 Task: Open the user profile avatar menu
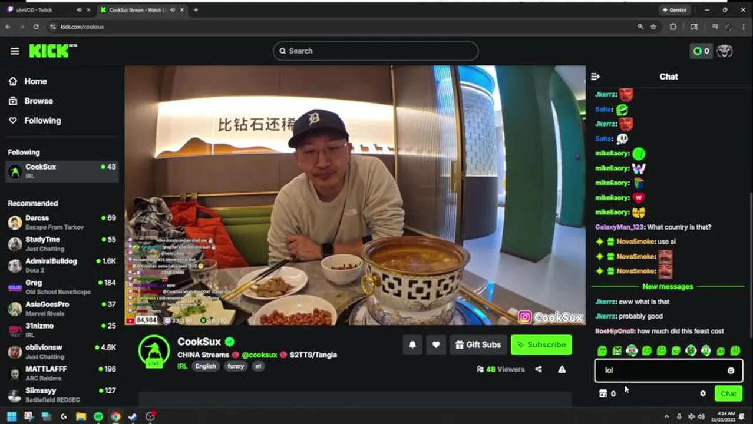click(x=725, y=51)
